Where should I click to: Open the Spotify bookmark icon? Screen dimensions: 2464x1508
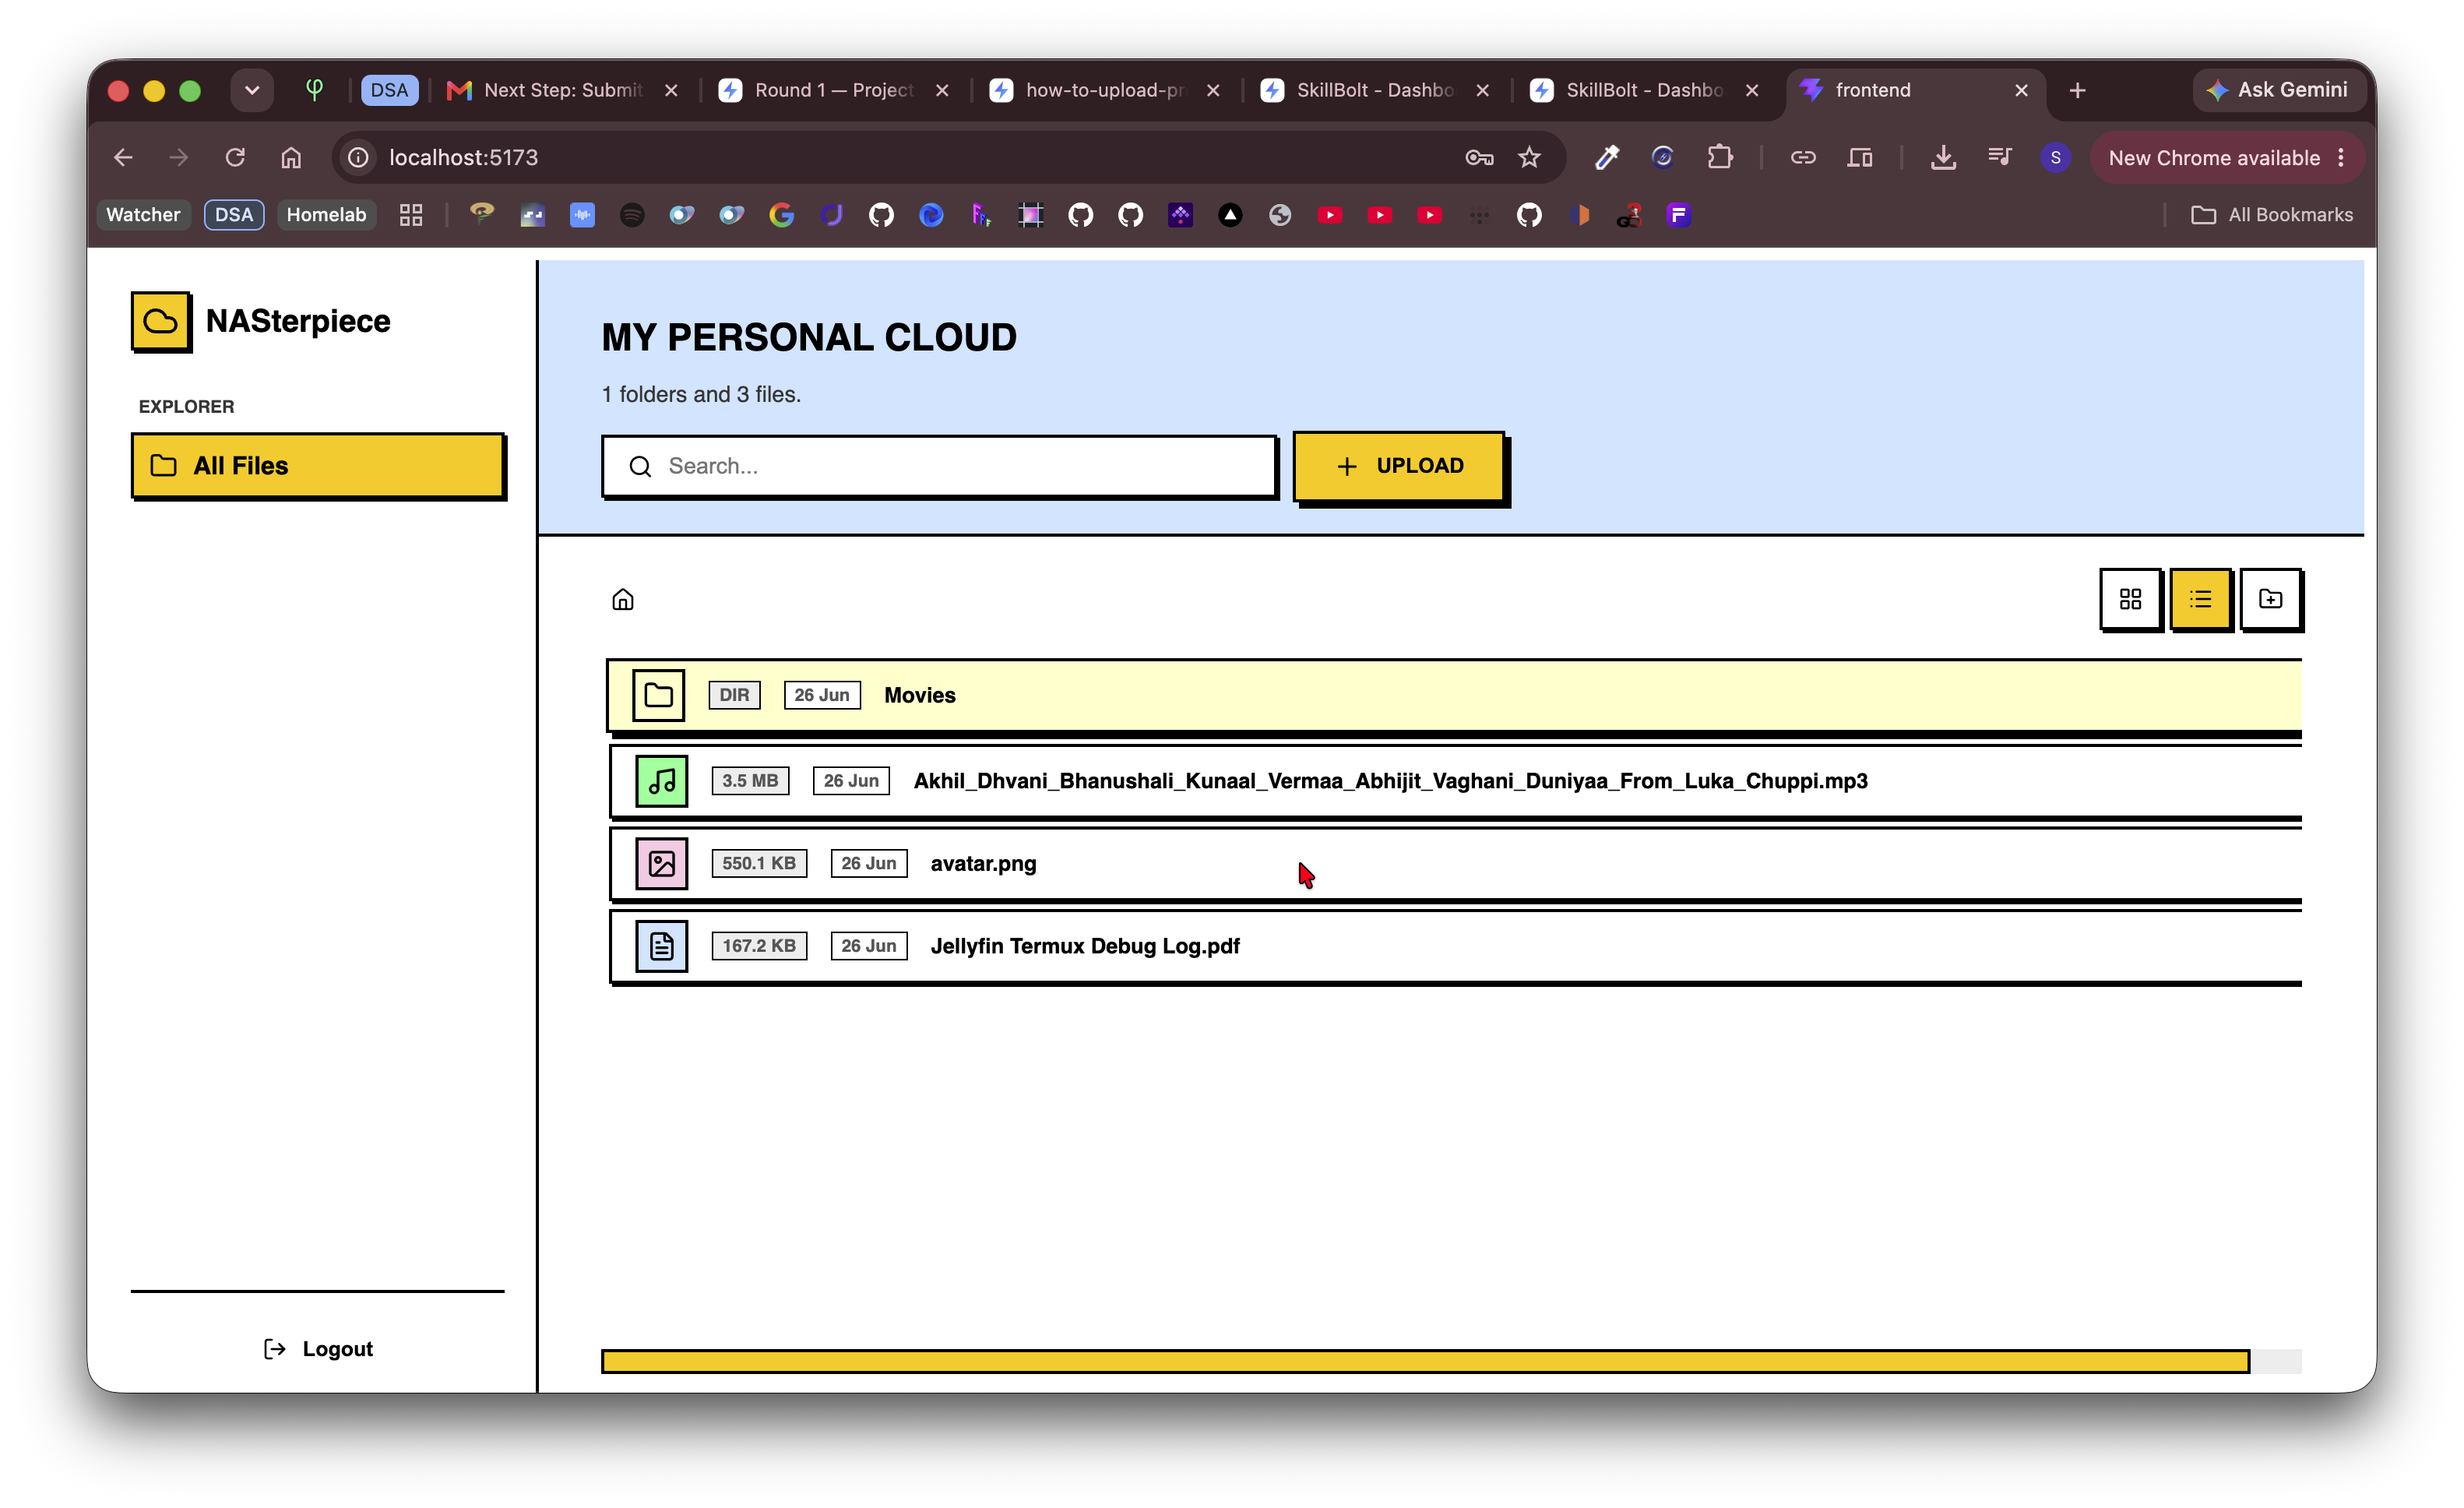click(631, 214)
